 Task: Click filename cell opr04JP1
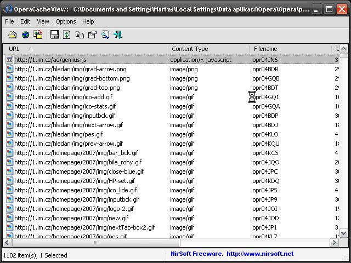click(x=264, y=227)
